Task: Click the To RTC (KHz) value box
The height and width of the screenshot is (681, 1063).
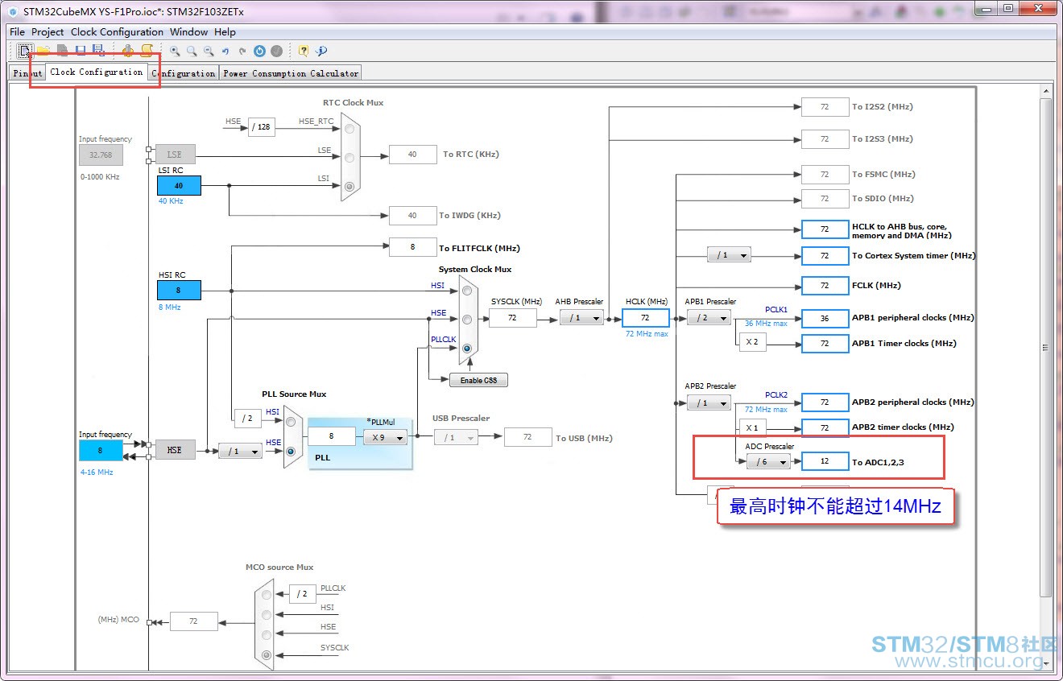Action: pos(412,154)
